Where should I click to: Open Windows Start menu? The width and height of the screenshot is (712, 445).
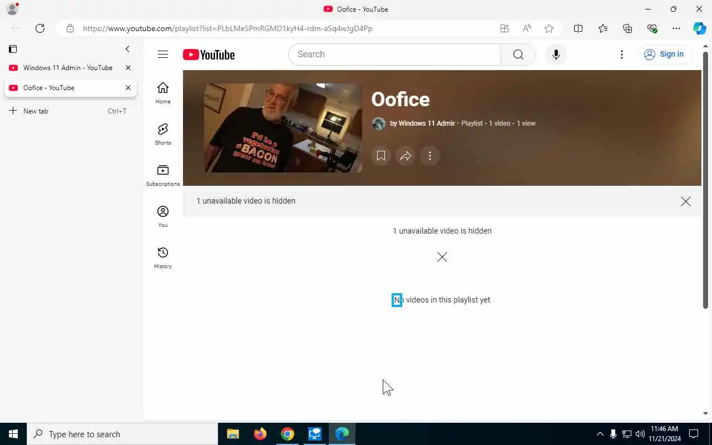point(13,434)
